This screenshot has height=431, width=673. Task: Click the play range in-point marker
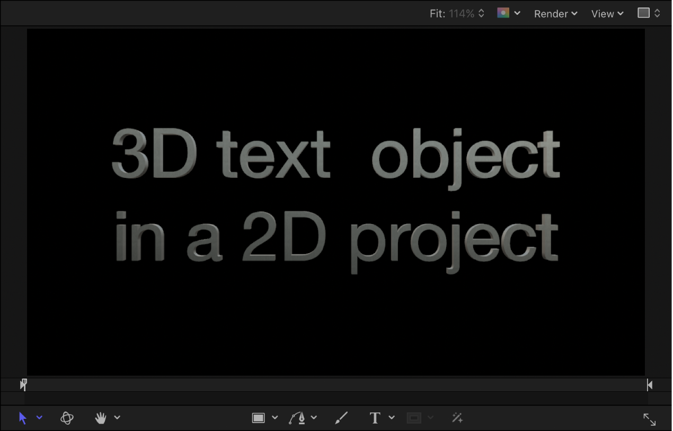pos(23,384)
